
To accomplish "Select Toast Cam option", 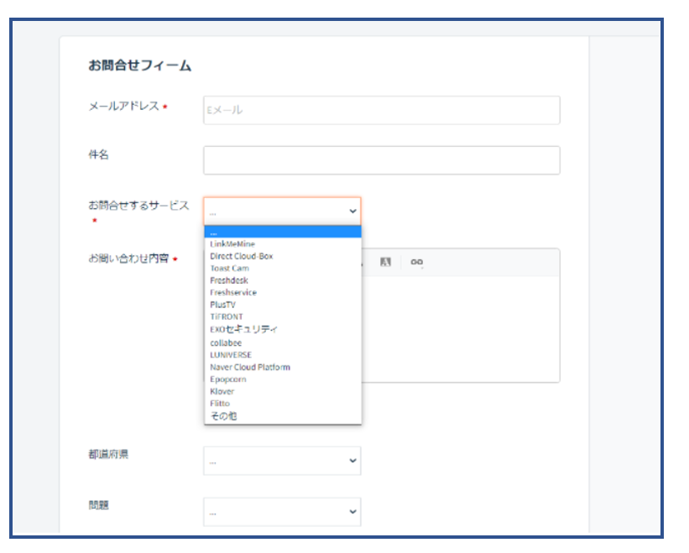I will click(283, 269).
